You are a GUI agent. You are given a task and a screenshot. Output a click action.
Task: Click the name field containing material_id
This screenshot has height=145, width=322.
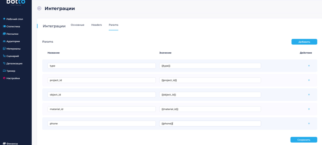click(101, 109)
